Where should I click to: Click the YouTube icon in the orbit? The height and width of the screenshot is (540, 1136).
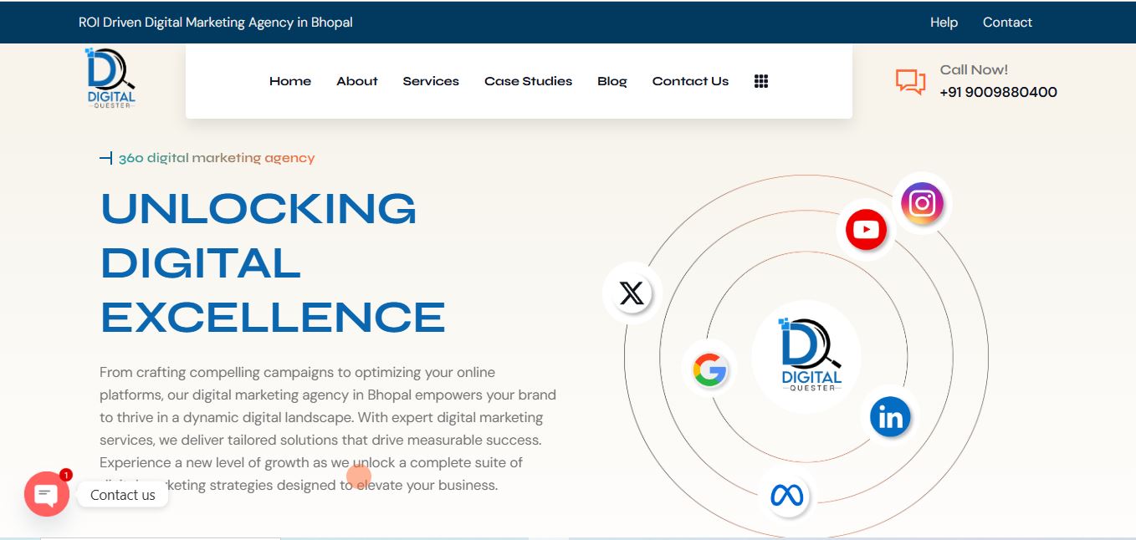coord(866,229)
